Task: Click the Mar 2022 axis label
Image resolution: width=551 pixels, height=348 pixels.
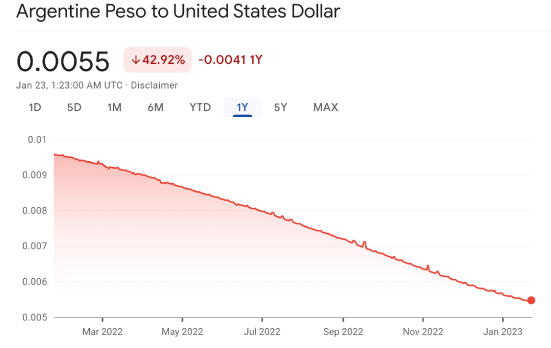Action: tap(102, 332)
